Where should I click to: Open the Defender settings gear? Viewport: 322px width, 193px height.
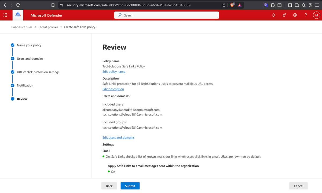pyautogui.click(x=295, y=15)
